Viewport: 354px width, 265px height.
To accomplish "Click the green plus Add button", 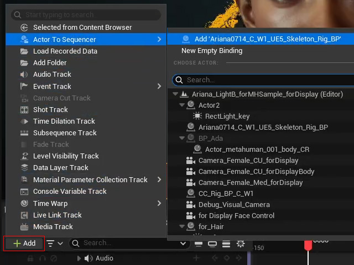I will tap(24, 243).
